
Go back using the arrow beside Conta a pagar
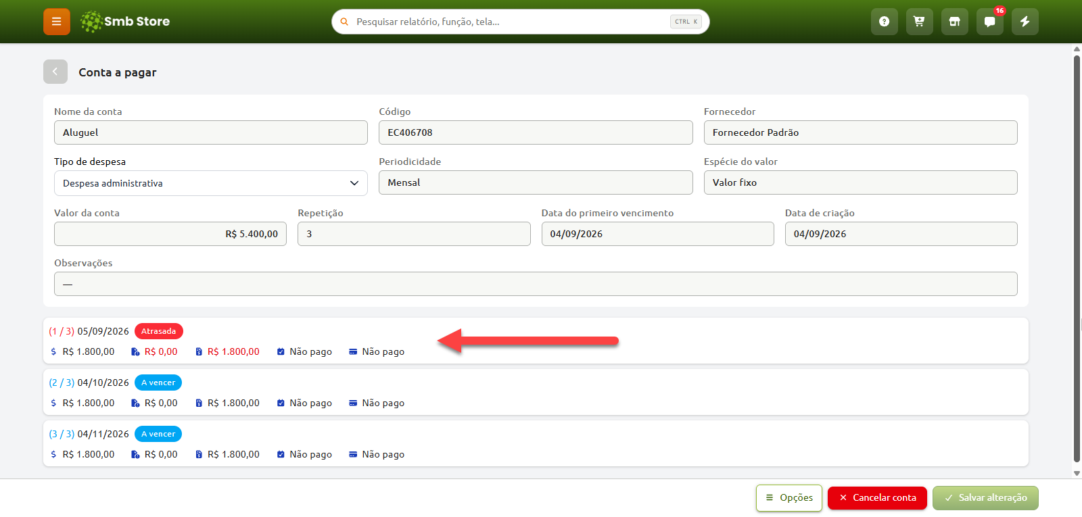[x=55, y=72]
